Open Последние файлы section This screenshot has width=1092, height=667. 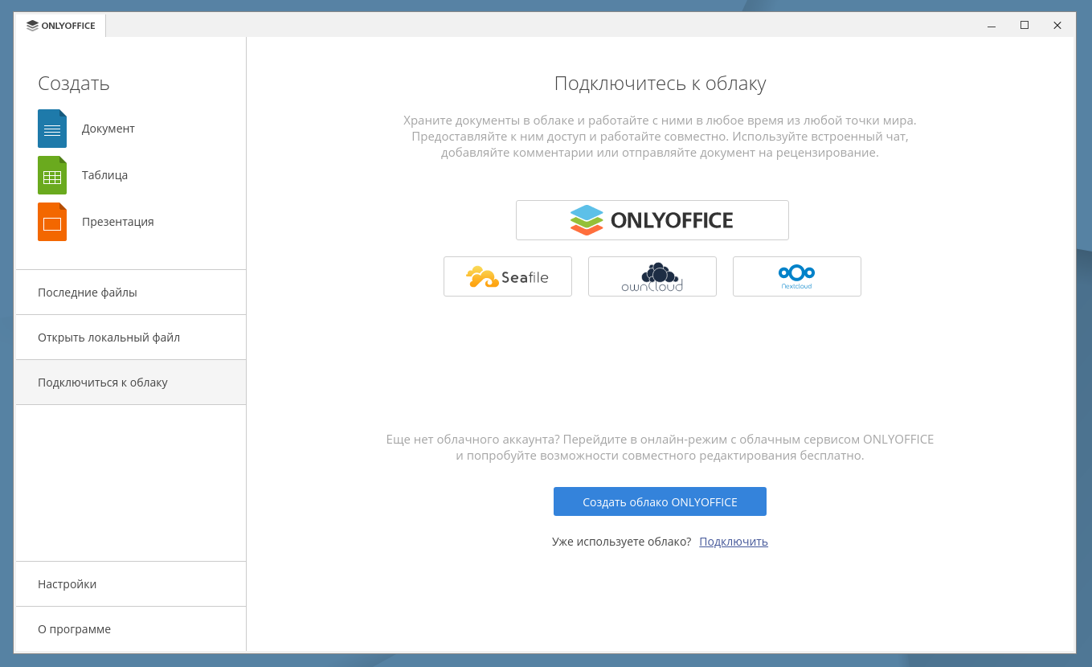tap(131, 293)
